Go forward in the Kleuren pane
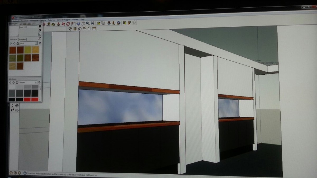This screenshot has width=317, height=178. coord(13,83)
